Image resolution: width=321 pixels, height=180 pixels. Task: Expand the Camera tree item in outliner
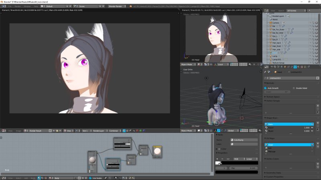click(x=267, y=23)
